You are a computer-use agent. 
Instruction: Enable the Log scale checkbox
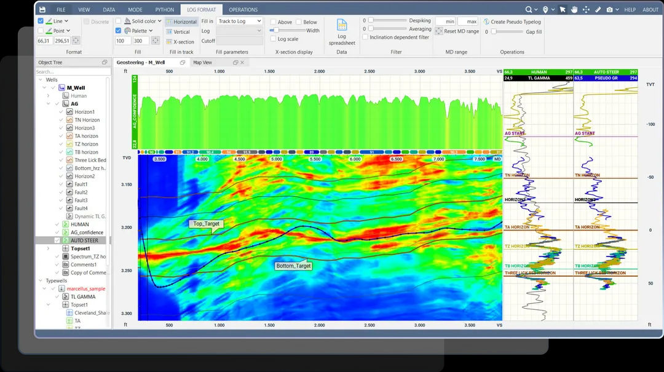tap(273, 39)
